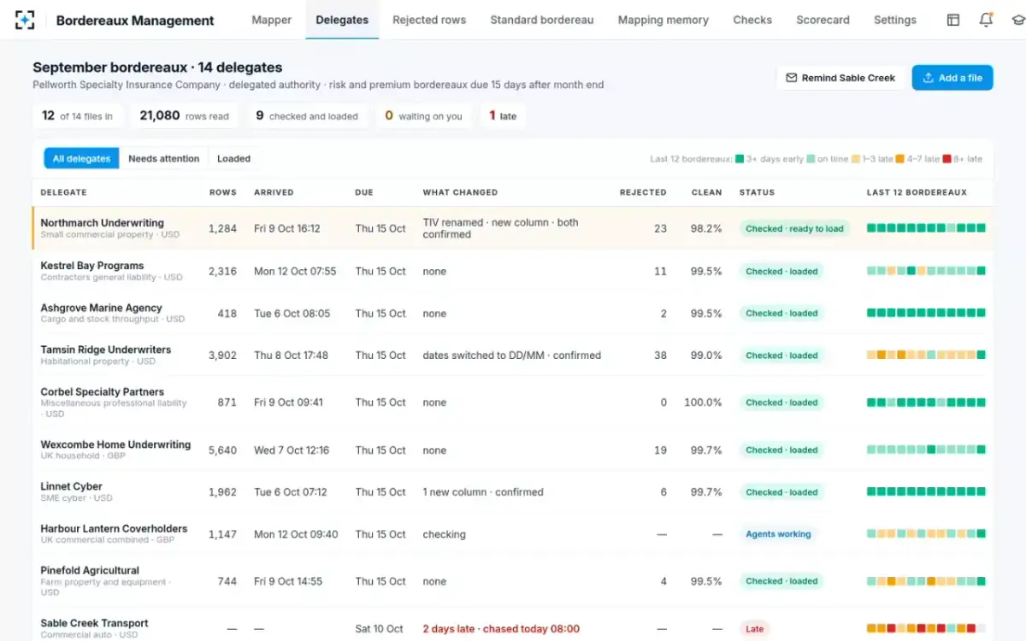The image size is (1026, 641).
Task: Click Sable Creek due date Sat 10 Oct
Action: (380, 629)
